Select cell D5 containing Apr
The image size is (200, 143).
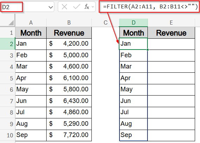point(133,78)
